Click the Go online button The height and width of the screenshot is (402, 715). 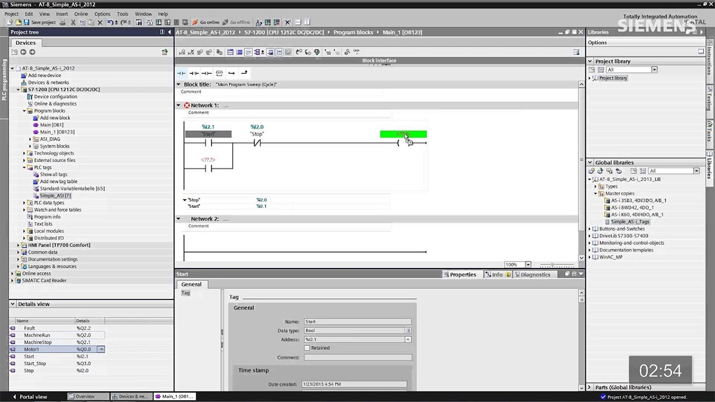point(206,22)
